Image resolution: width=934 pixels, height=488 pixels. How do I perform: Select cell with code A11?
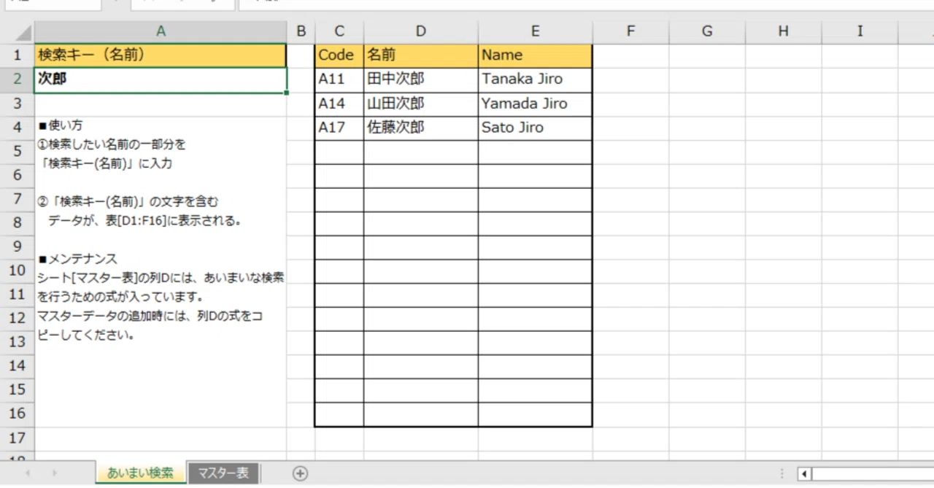339,80
